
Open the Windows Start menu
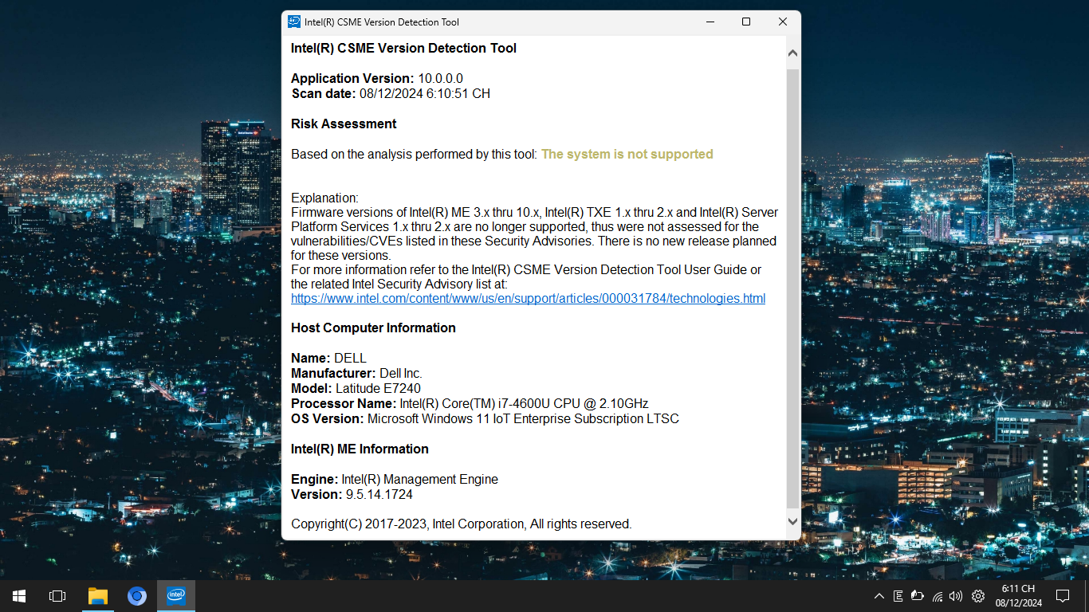[x=19, y=596]
